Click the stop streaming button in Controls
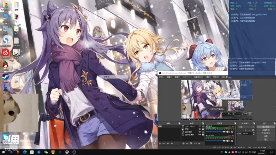 (x=266, y=127)
